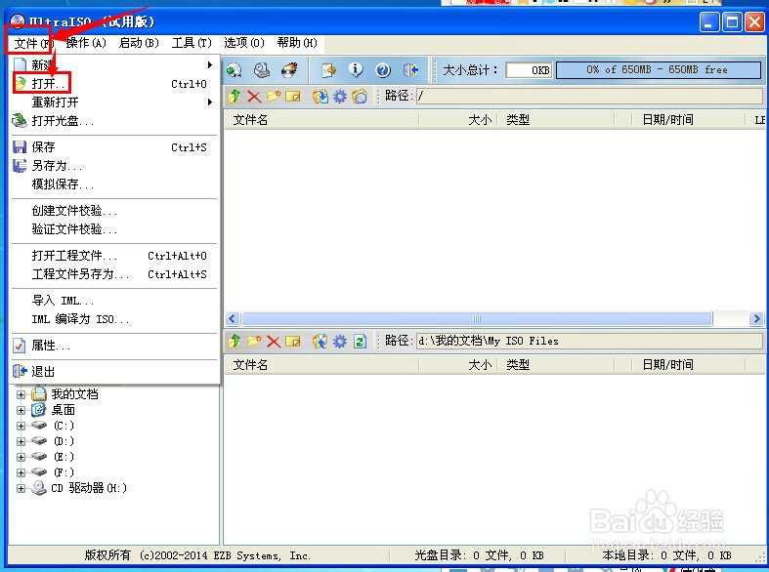
Task: Choose 验证文件校验... menu entry
Action: 114,229
